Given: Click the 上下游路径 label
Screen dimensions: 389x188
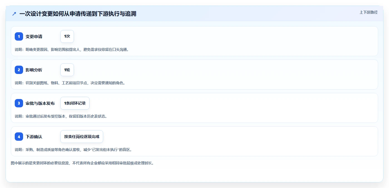Looking at the screenshot, I should coord(368,12).
